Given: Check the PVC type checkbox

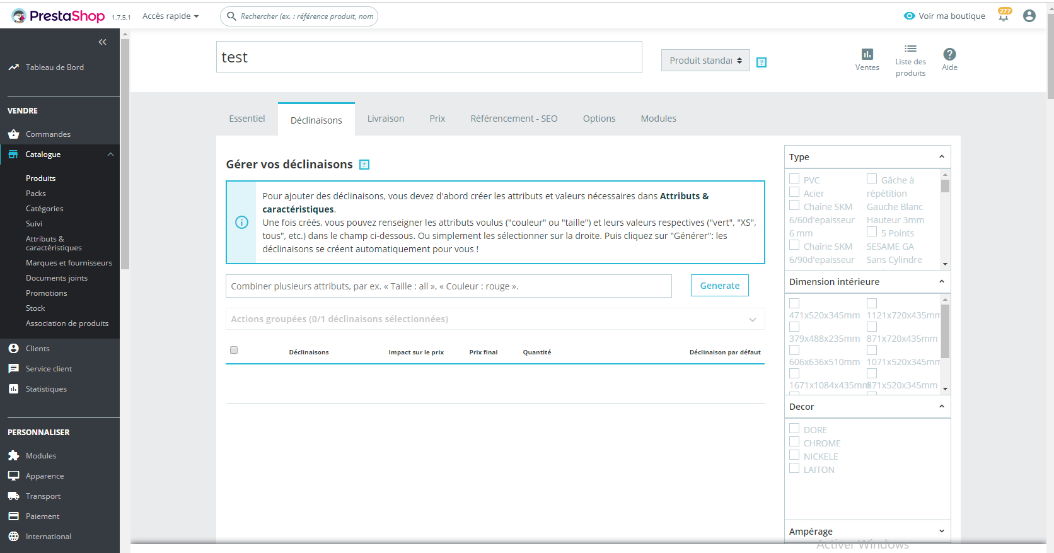Looking at the screenshot, I should click(794, 178).
